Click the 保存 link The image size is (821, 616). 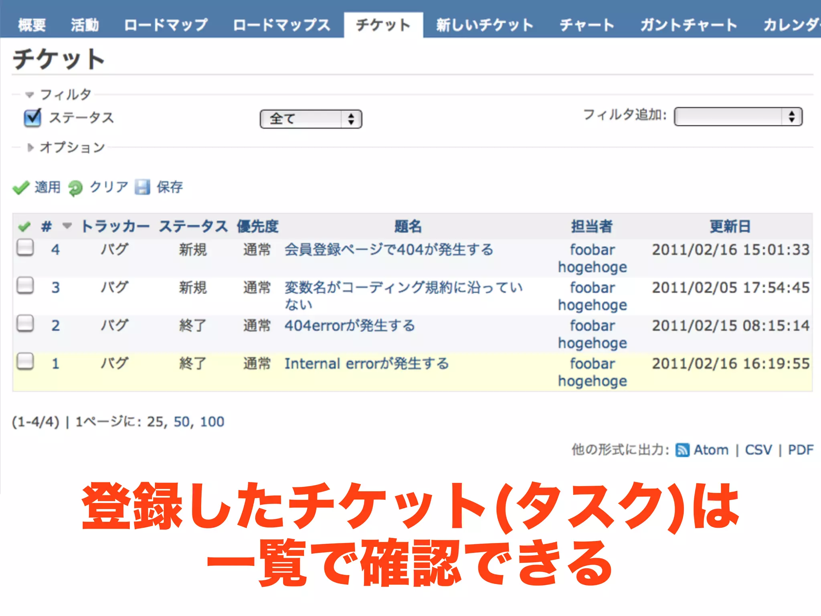(x=170, y=187)
